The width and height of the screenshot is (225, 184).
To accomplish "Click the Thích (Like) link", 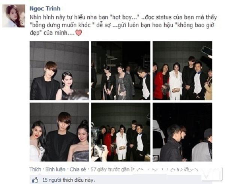I will (x=35, y=169).
